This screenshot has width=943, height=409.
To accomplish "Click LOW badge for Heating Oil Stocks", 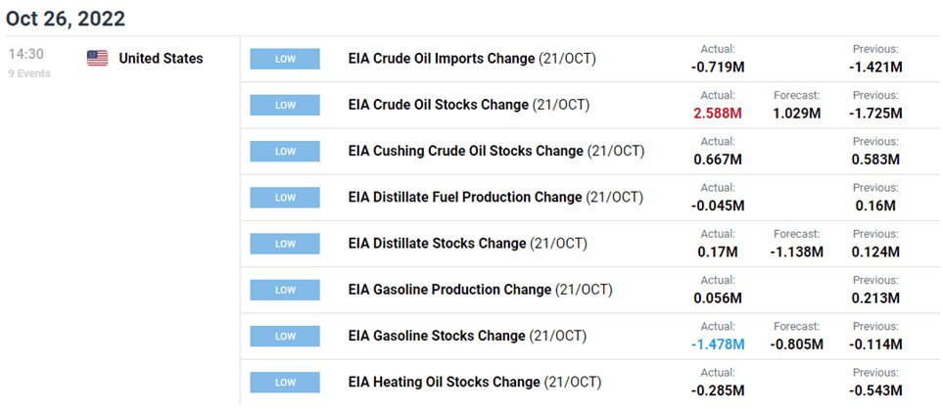I will click(x=284, y=382).
